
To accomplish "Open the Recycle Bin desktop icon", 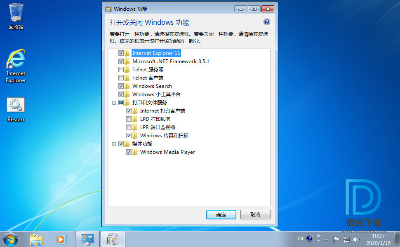I will click(x=16, y=16).
